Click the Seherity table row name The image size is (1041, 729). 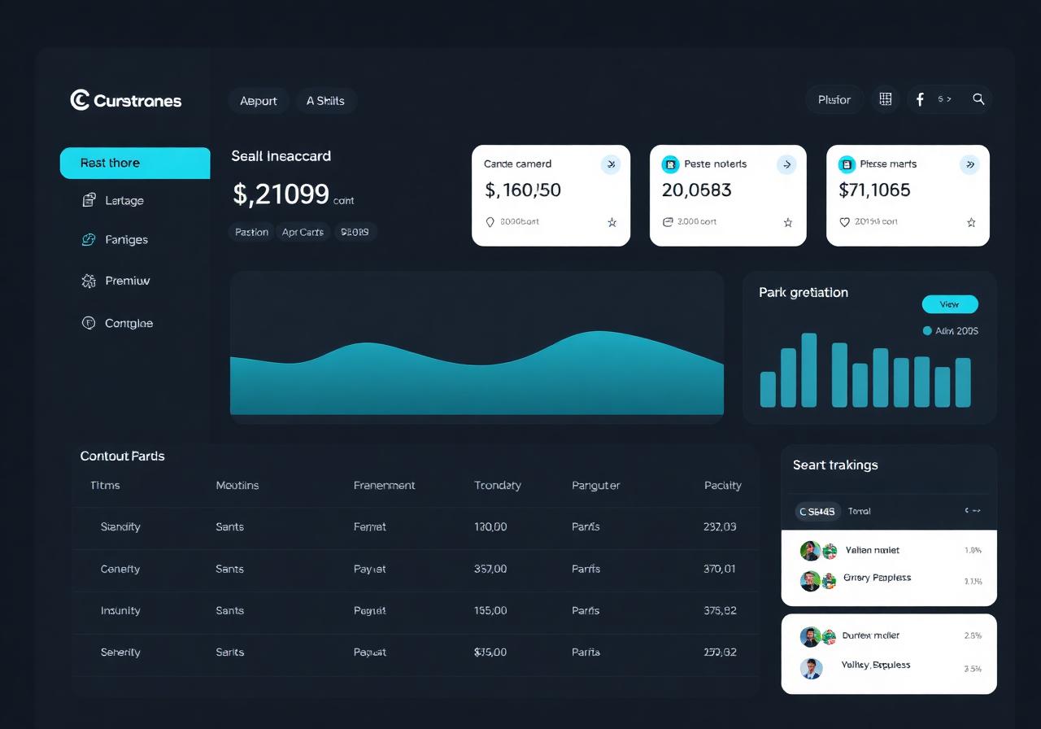click(120, 653)
